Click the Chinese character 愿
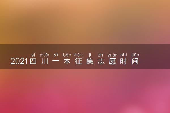Viewport: 170px width, 113px height. pyautogui.click(x=112, y=61)
